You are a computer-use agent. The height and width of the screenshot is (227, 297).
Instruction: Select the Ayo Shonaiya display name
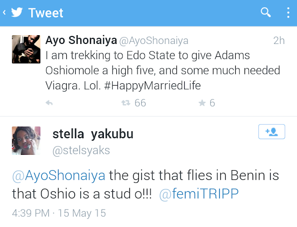point(81,40)
